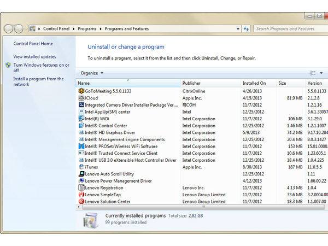Click the Intel(R) WiDi icon
Screen dimensions: 328x246
click(81, 119)
